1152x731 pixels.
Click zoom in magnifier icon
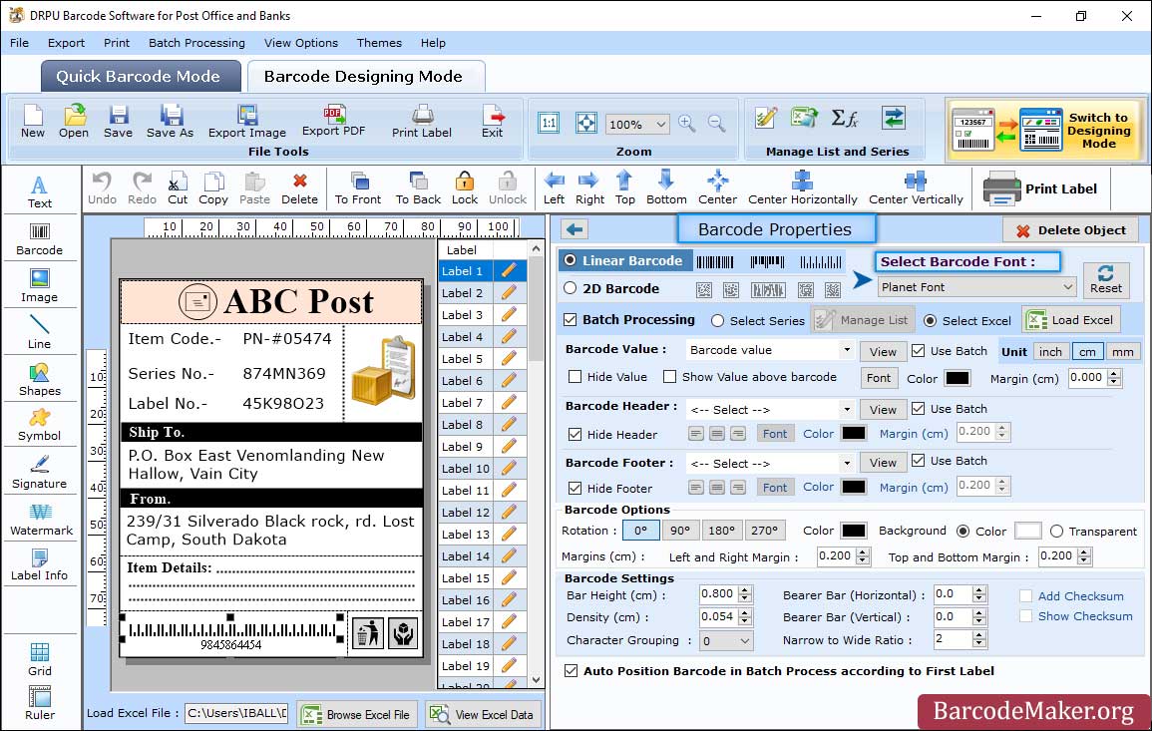tap(687, 124)
